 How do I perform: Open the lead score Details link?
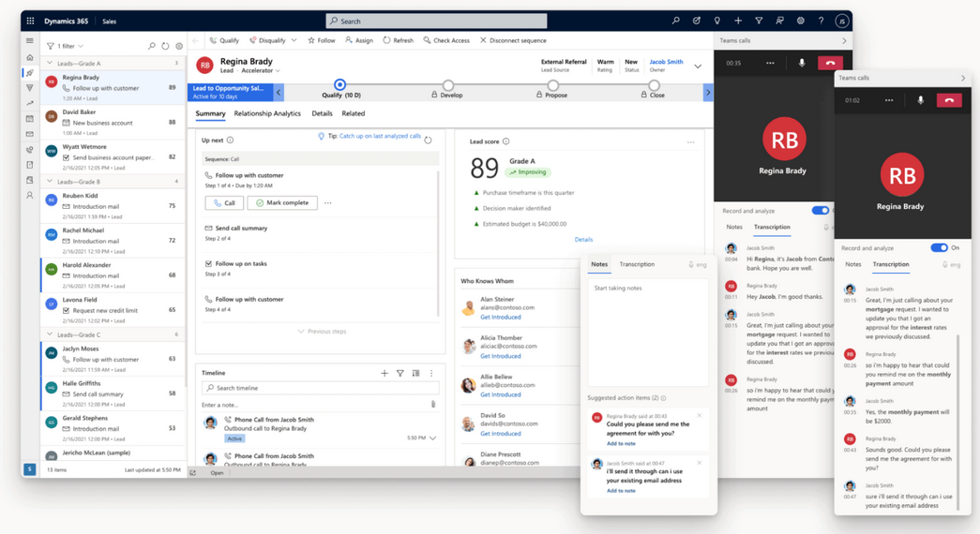[583, 240]
